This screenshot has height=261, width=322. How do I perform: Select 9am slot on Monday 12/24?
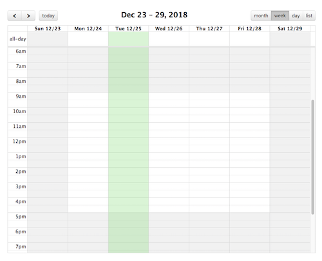(88, 96)
